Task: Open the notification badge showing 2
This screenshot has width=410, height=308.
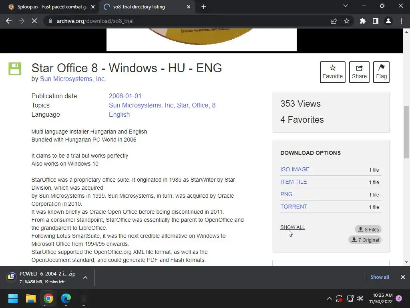Action: tap(399, 298)
